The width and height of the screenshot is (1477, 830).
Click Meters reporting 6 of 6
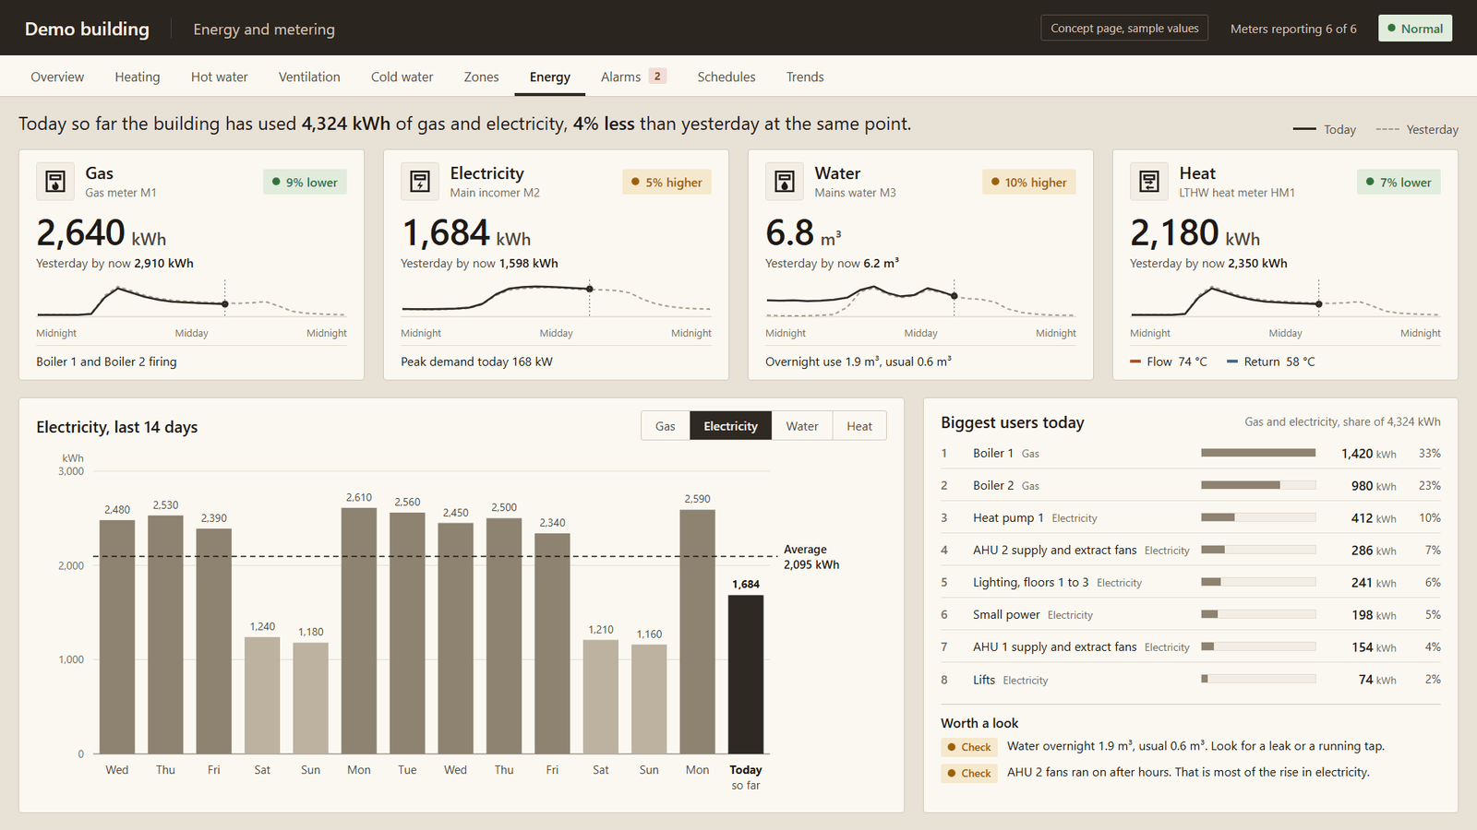coord(1293,29)
